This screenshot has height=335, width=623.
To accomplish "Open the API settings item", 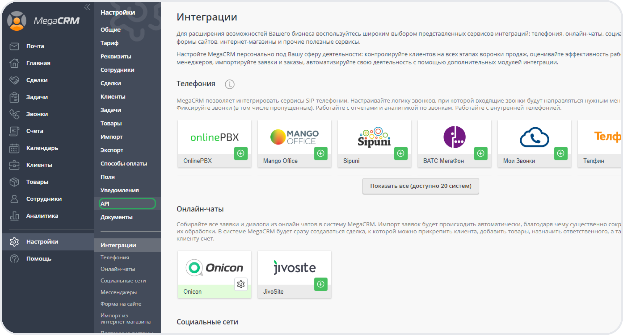I will pyautogui.click(x=127, y=204).
